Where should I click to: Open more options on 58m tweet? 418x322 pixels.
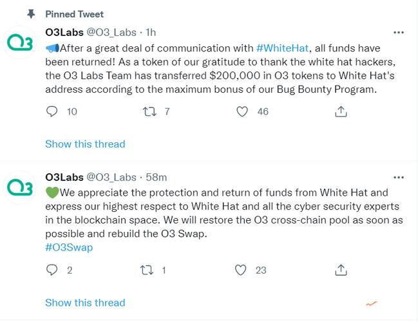pos(399,177)
